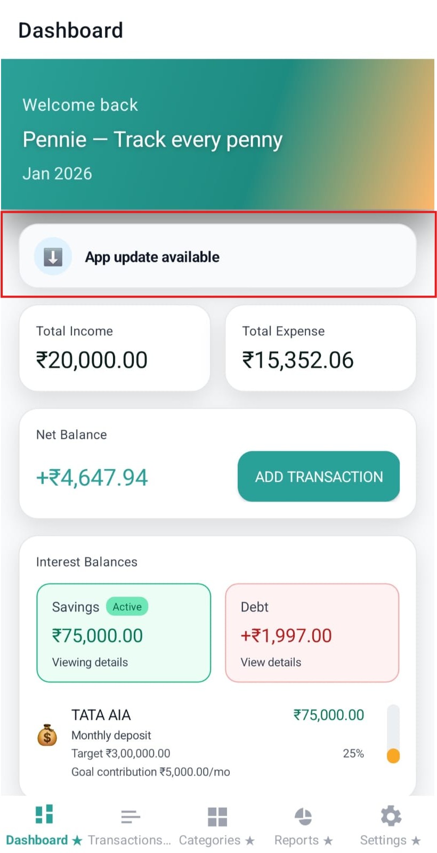Open Reports via the pie chart icon
The width and height of the screenshot is (437, 853).
(x=303, y=816)
